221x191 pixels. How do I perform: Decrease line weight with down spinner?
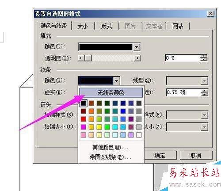click(205, 94)
